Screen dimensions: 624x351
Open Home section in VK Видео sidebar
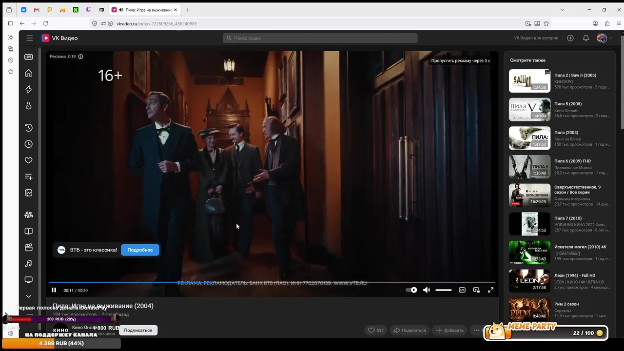29,73
